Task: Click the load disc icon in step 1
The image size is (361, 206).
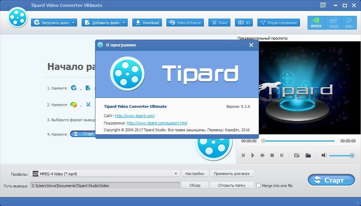Action: (x=74, y=88)
